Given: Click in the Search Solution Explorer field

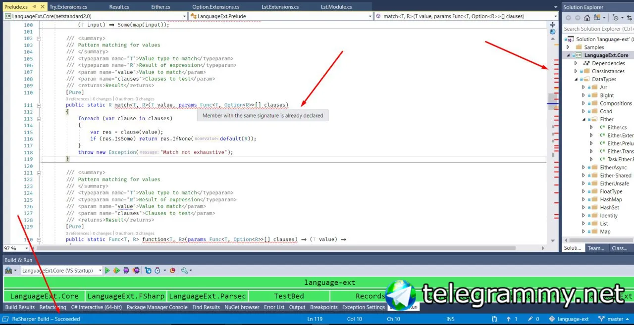Looking at the screenshot, I should point(598,29).
